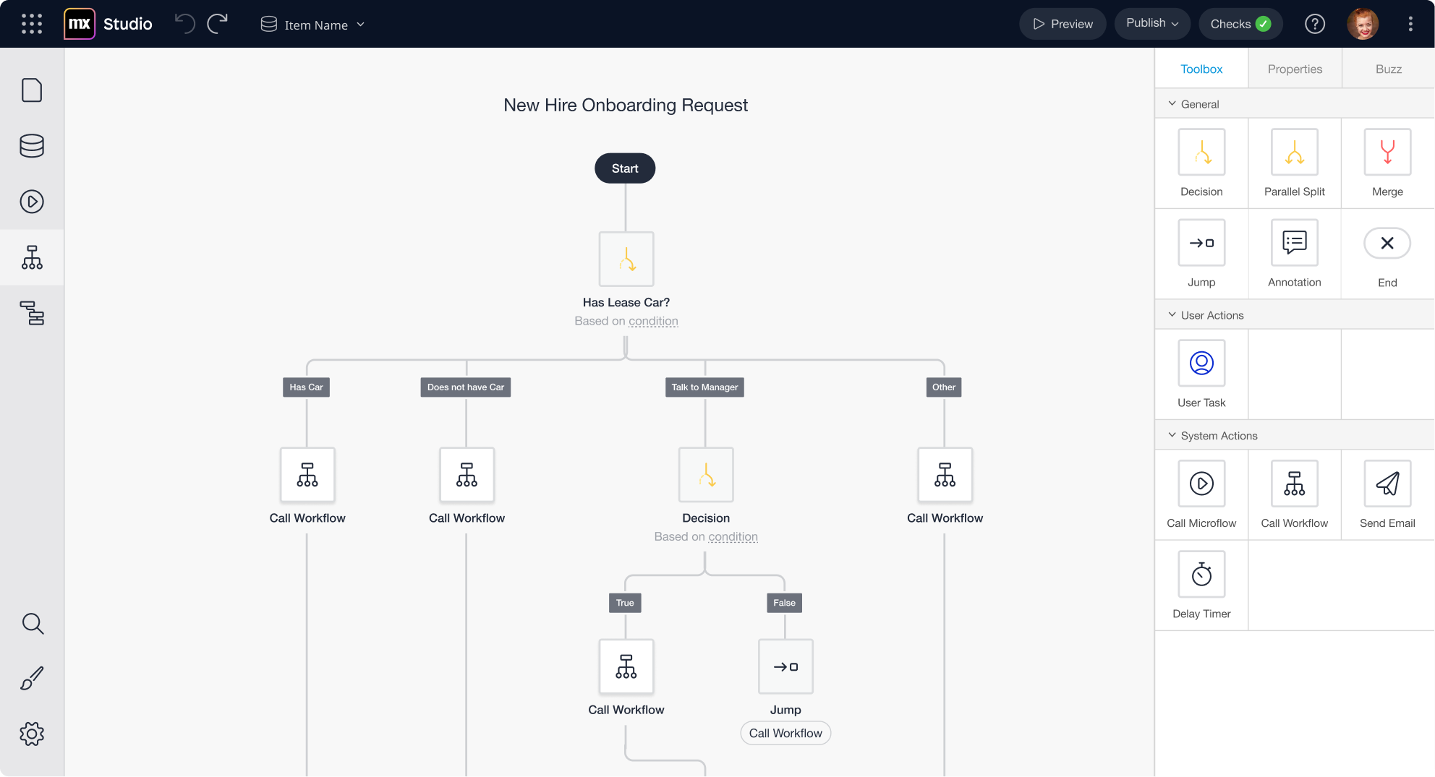Click the False branch label

(x=784, y=603)
